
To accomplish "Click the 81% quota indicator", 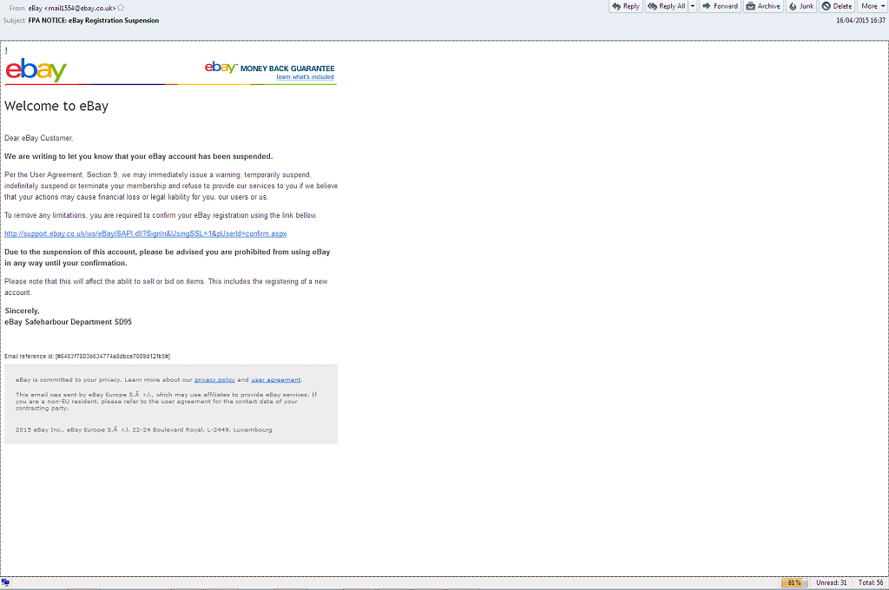I will click(794, 583).
